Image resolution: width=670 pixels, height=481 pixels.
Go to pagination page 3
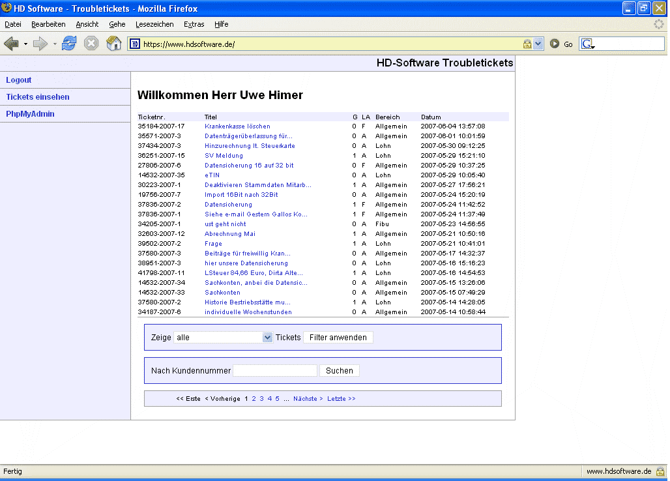tap(261, 399)
